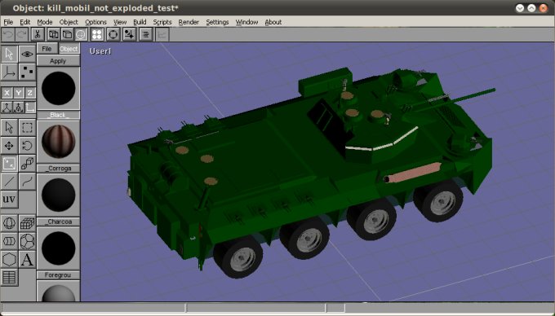Activate the viewpoint eye mode

pos(27,54)
